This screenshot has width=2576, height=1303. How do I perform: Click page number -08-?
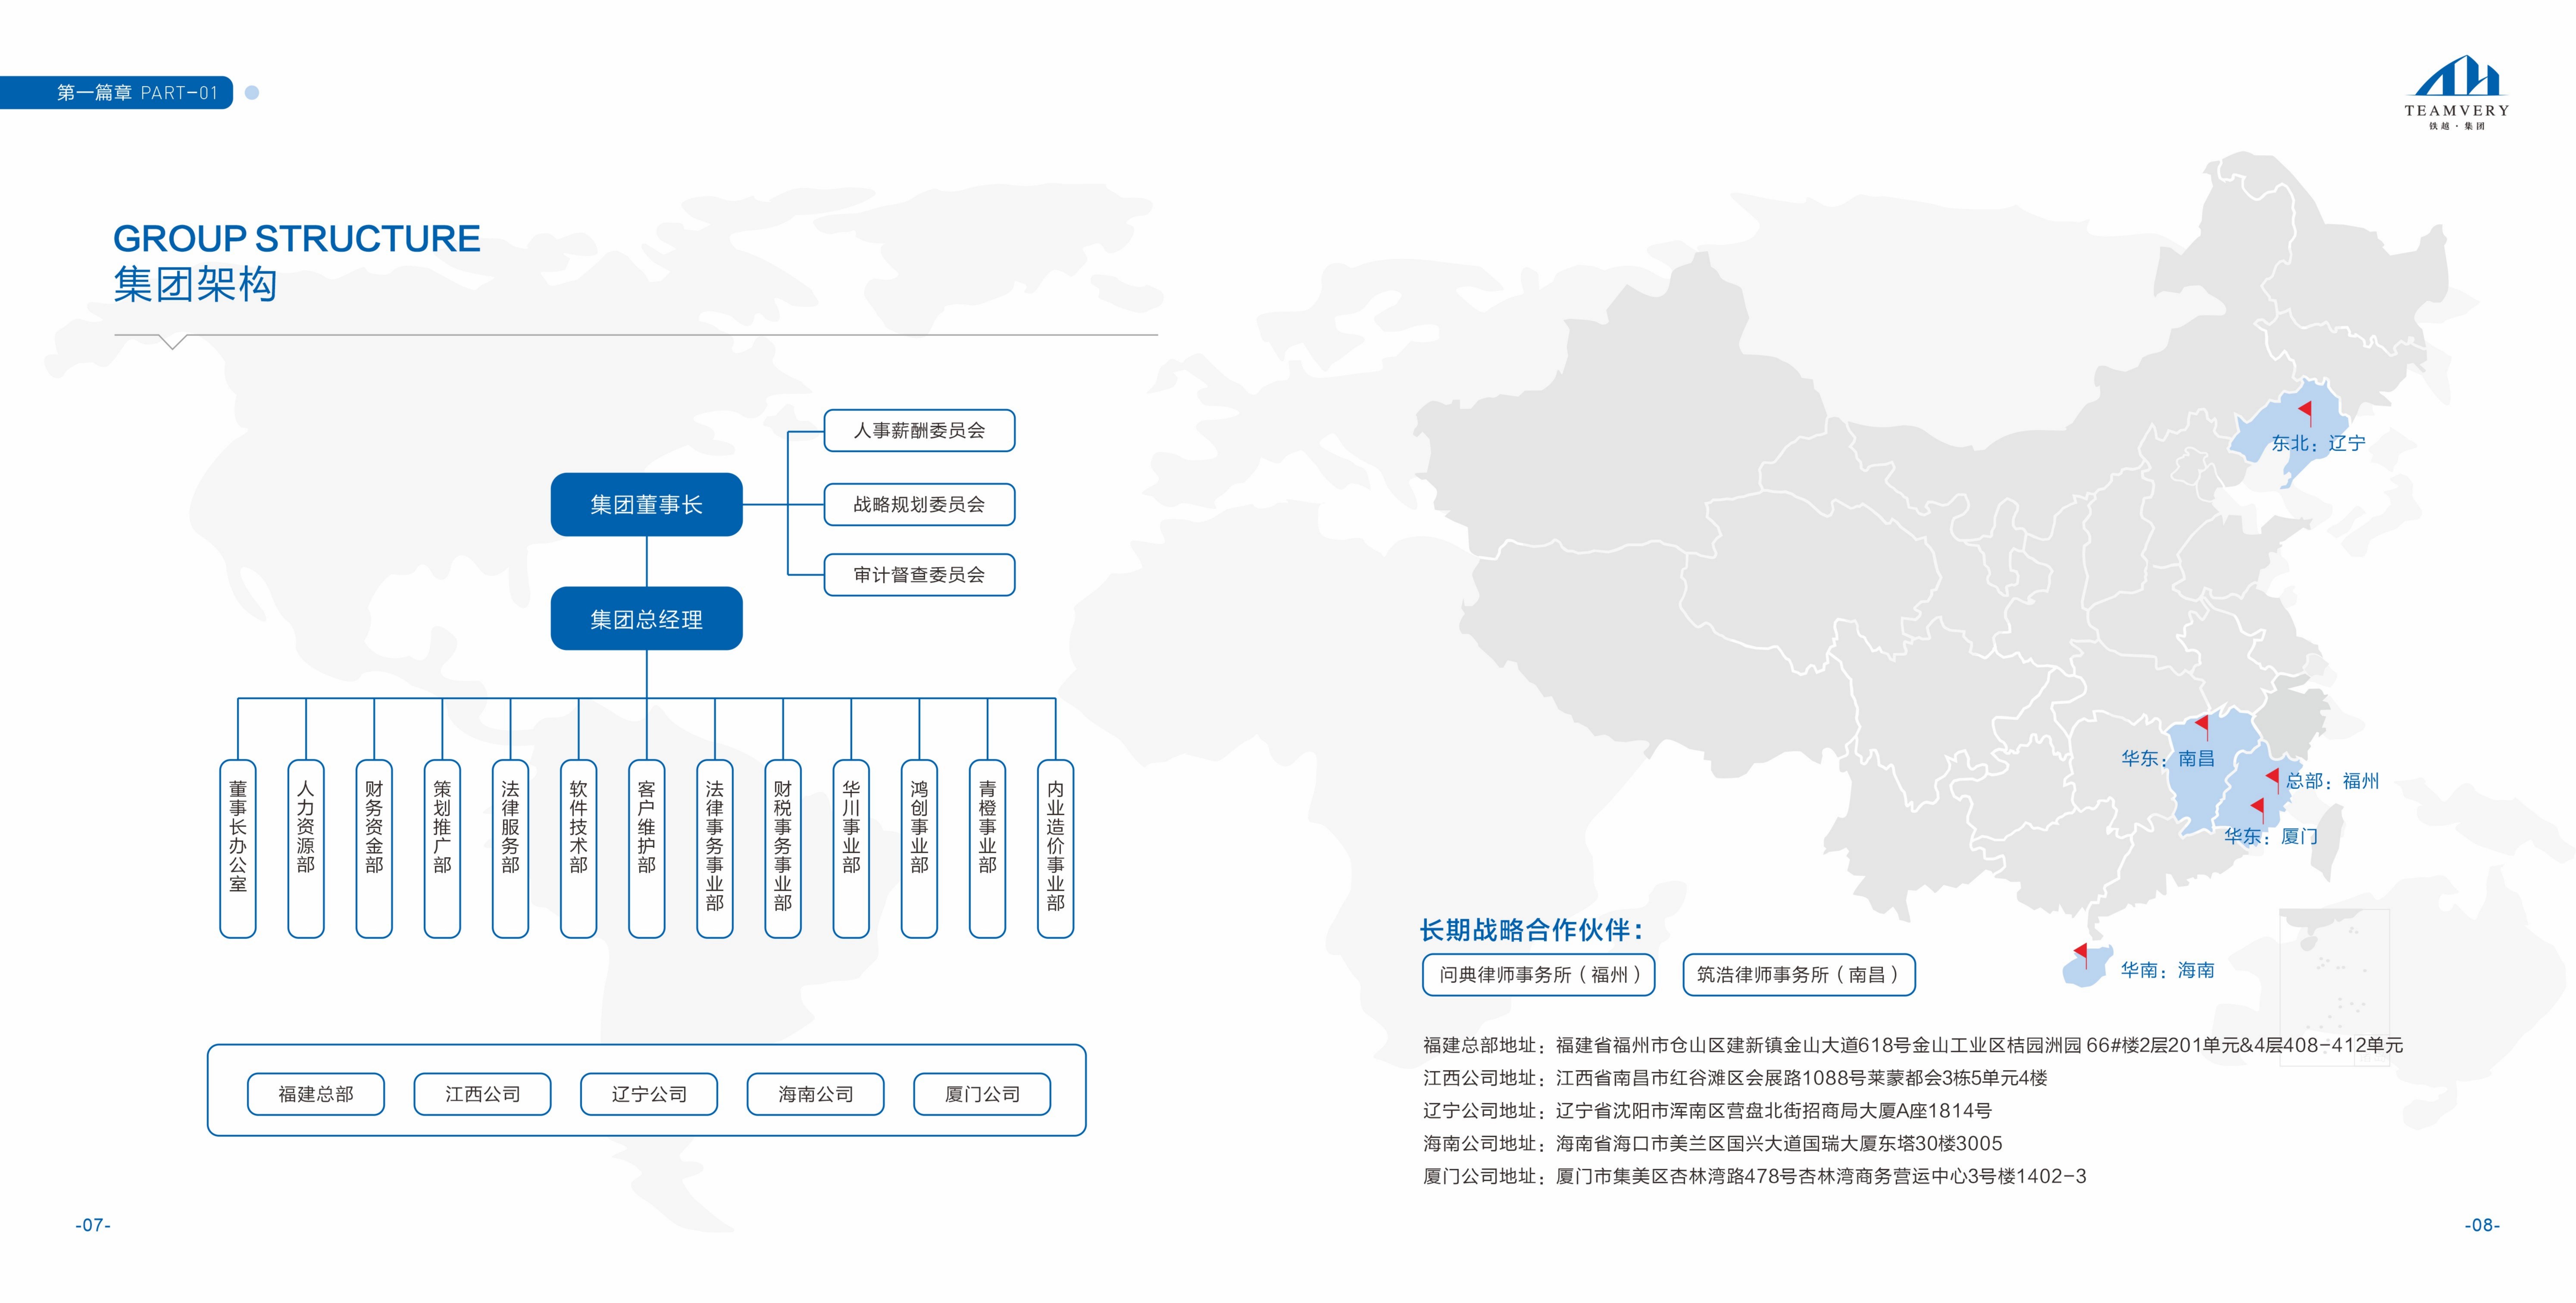2482,1225
